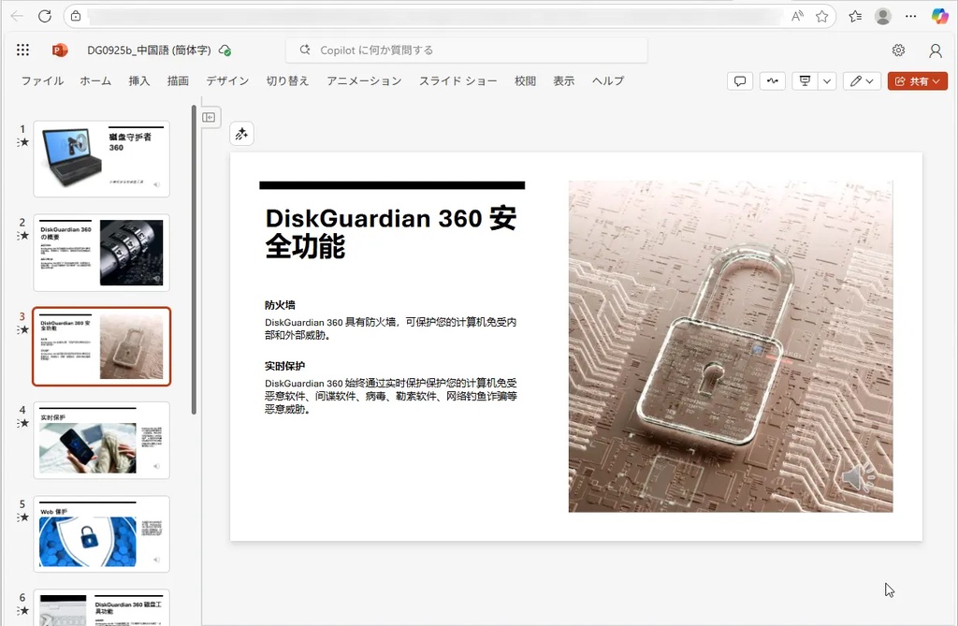This screenshot has height=626, width=958.
Task: Switch to the 校閲 tab
Action: tap(525, 80)
